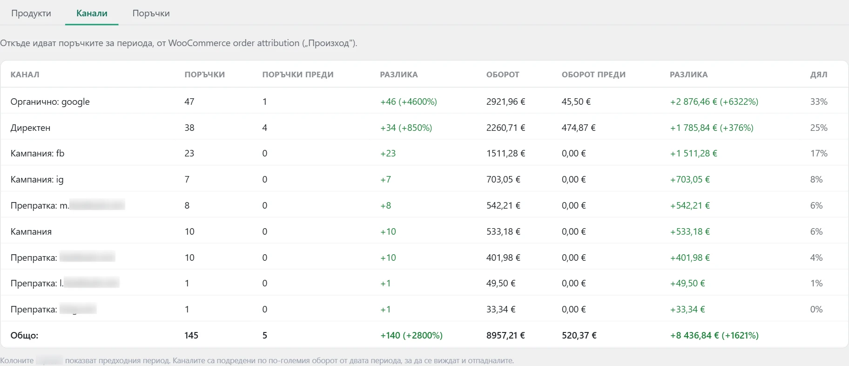This screenshot has width=849, height=366.
Task: Click the 533,18 € turnover cell
Action: click(504, 231)
